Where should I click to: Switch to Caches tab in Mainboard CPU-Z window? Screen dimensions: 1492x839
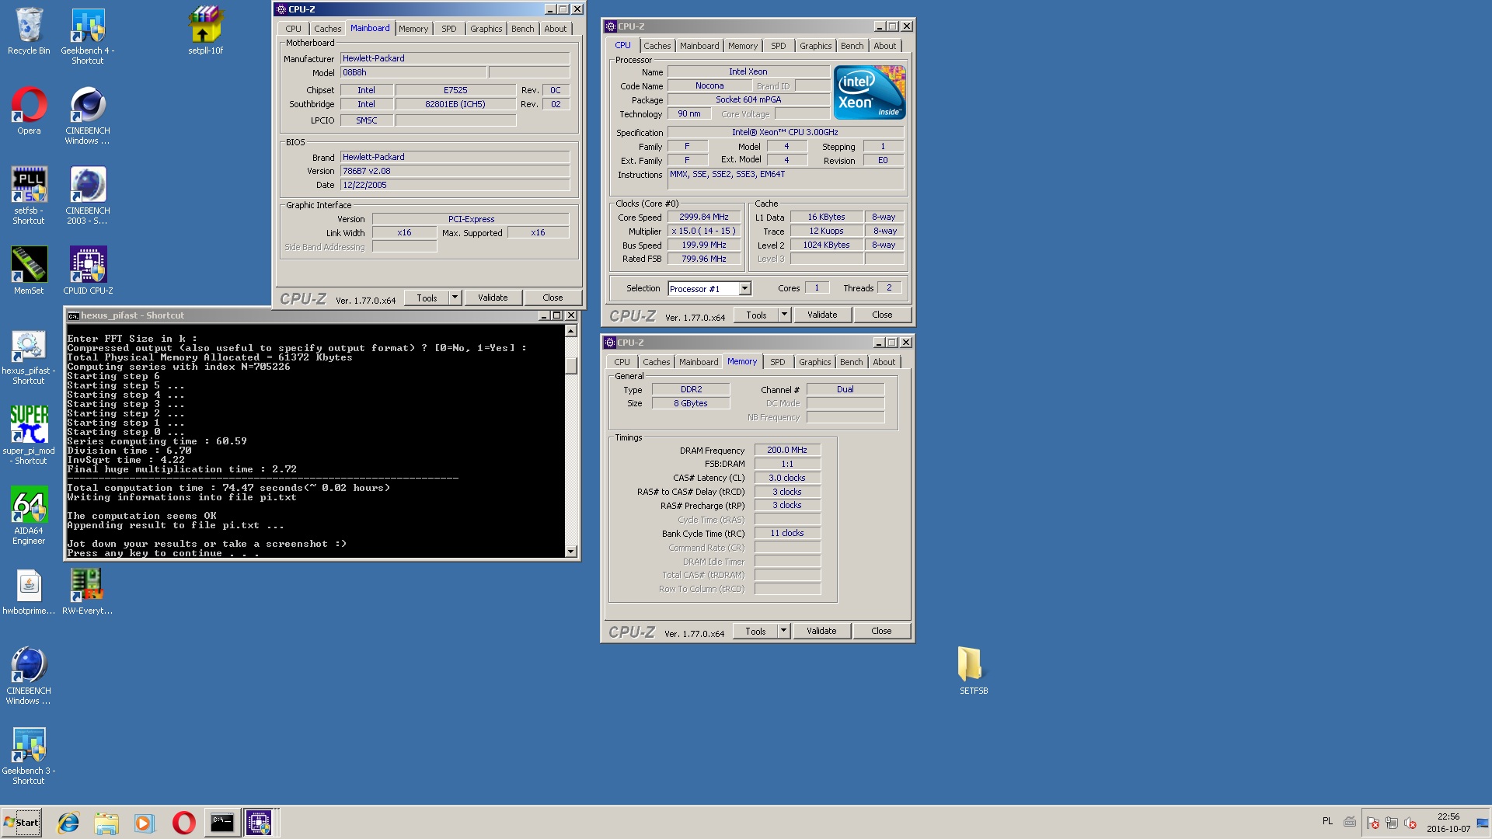(327, 29)
